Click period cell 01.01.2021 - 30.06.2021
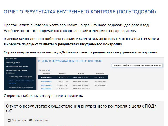The image size is (168, 126). pos(81,81)
